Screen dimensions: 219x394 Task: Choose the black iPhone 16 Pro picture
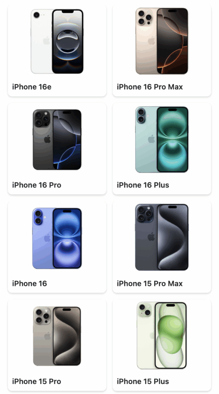pos(57,139)
